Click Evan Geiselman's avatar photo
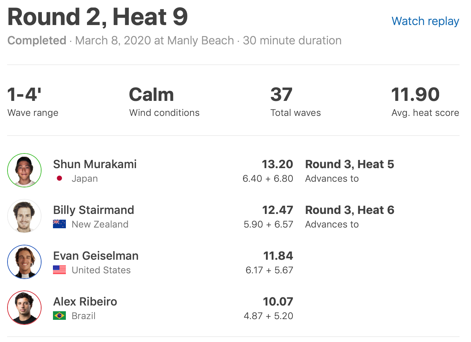 click(24, 262)
